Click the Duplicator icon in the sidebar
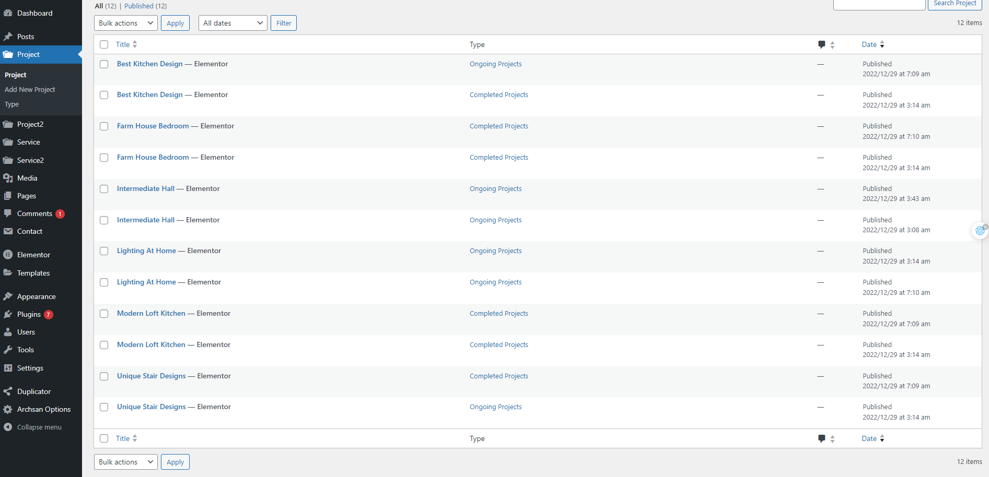Image resolution: width=989 pixels, height=477 pixels. coord(8,391)
